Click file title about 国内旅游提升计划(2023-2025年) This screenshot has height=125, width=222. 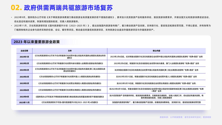[70, 102]
